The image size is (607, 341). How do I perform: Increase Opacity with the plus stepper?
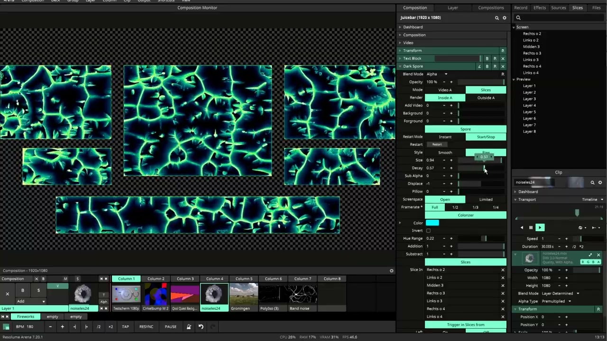(x=451, y=82)
